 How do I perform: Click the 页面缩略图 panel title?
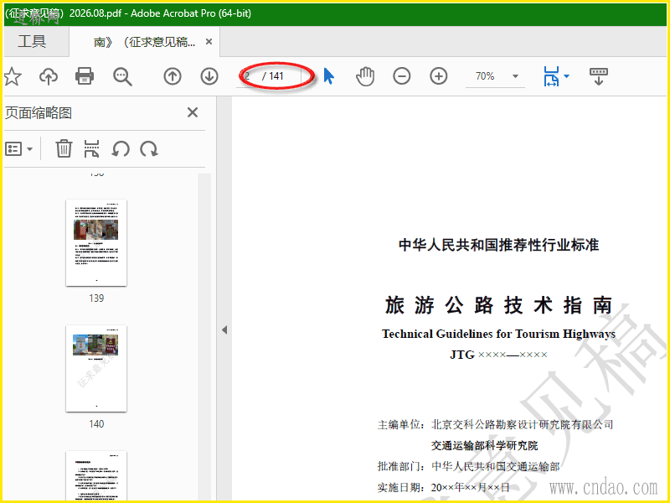click(39, 113)
